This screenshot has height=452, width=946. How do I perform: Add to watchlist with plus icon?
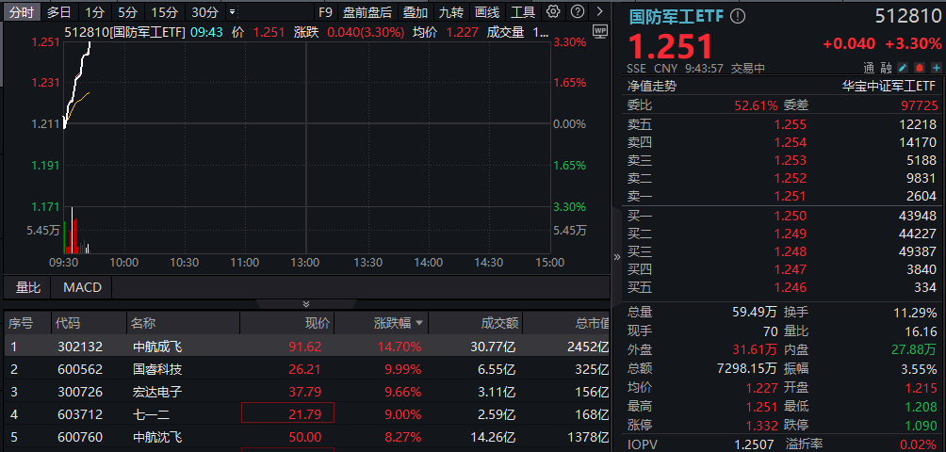(936, 68)
